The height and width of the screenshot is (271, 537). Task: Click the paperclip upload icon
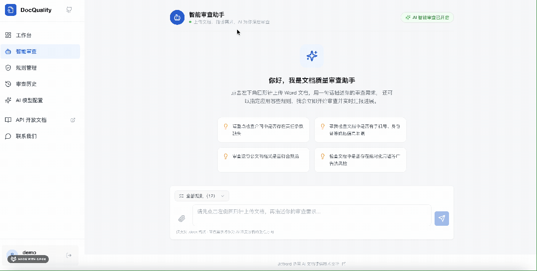[x=182, y=218]
